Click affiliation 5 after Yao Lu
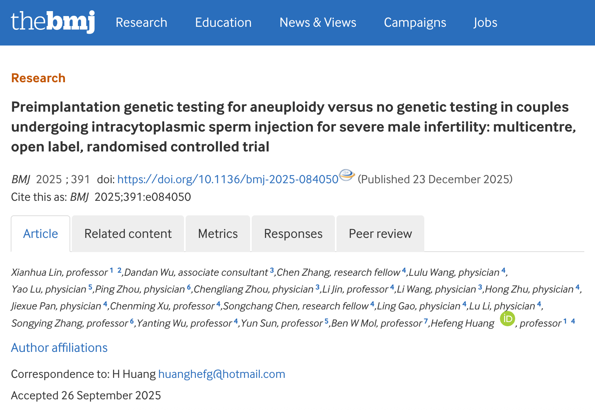 coord(90,287)
